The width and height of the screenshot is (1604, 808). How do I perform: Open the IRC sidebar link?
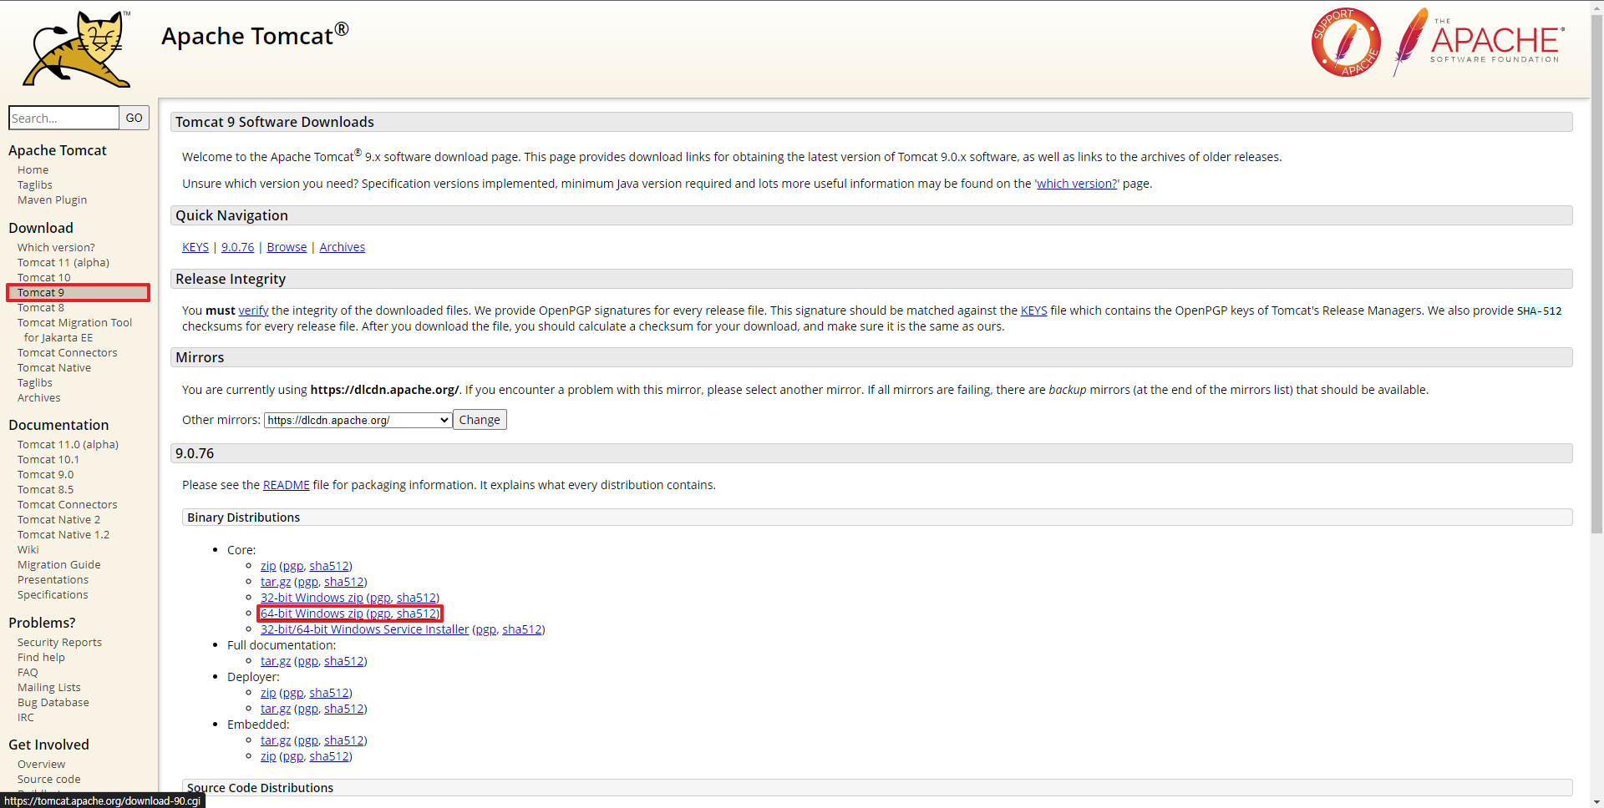26,717
